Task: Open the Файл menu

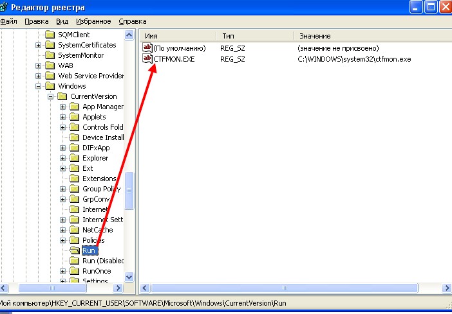Action: (8, 22)
